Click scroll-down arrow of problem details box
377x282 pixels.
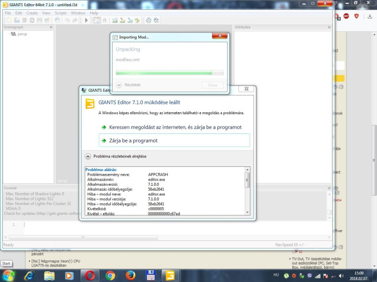[247, 212]
